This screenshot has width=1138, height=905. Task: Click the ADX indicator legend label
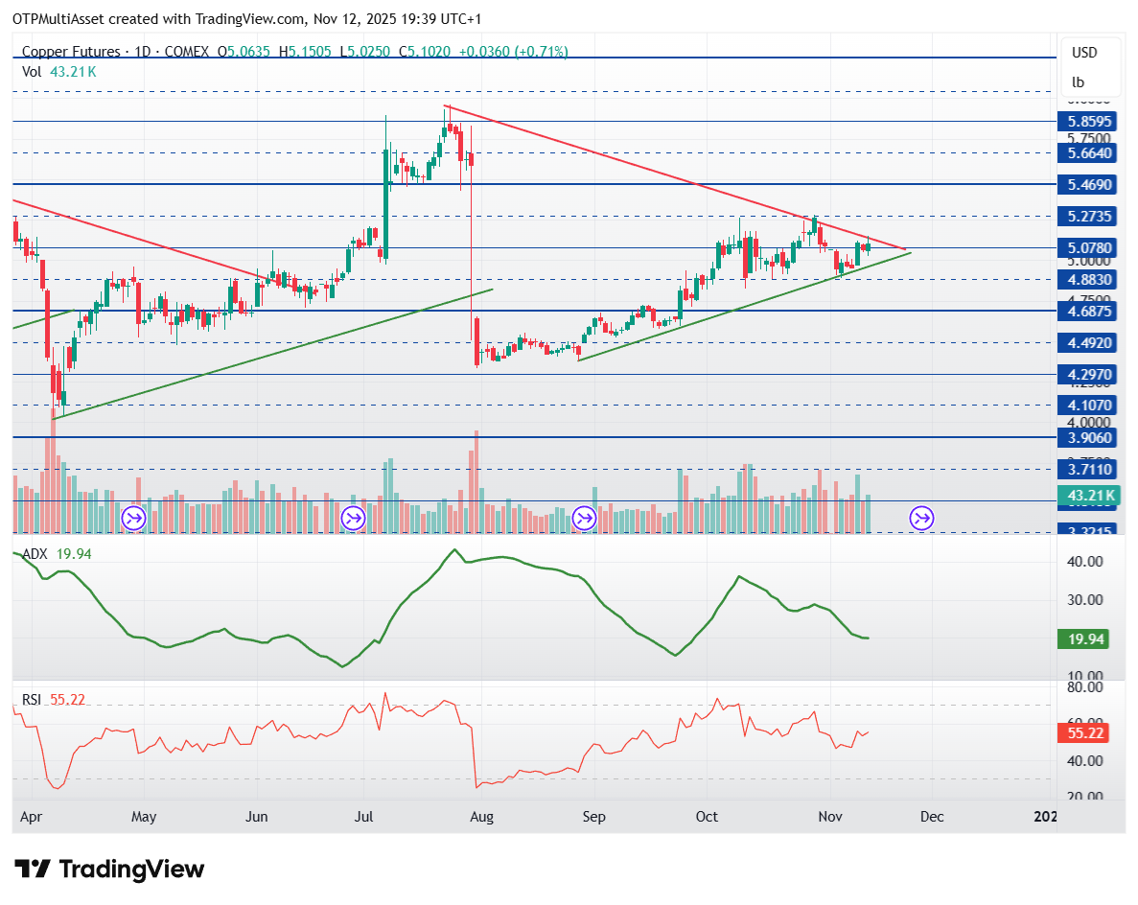click(35, 553)
